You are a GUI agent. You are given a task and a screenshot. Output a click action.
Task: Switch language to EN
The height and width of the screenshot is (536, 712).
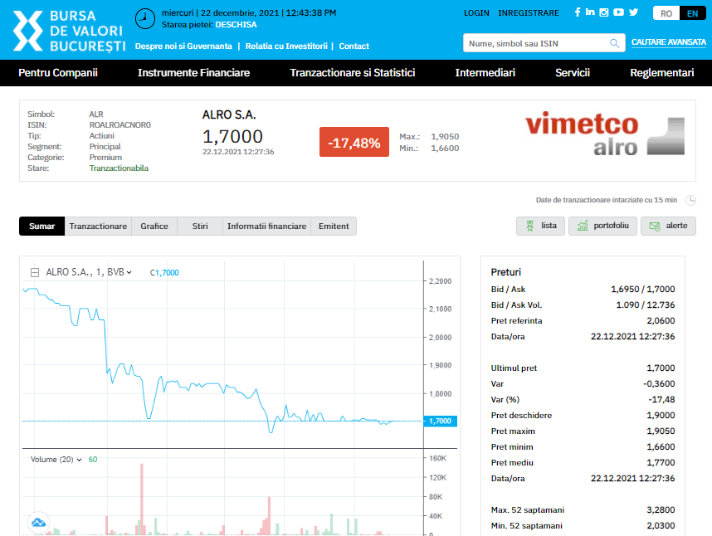pos(692,13)
